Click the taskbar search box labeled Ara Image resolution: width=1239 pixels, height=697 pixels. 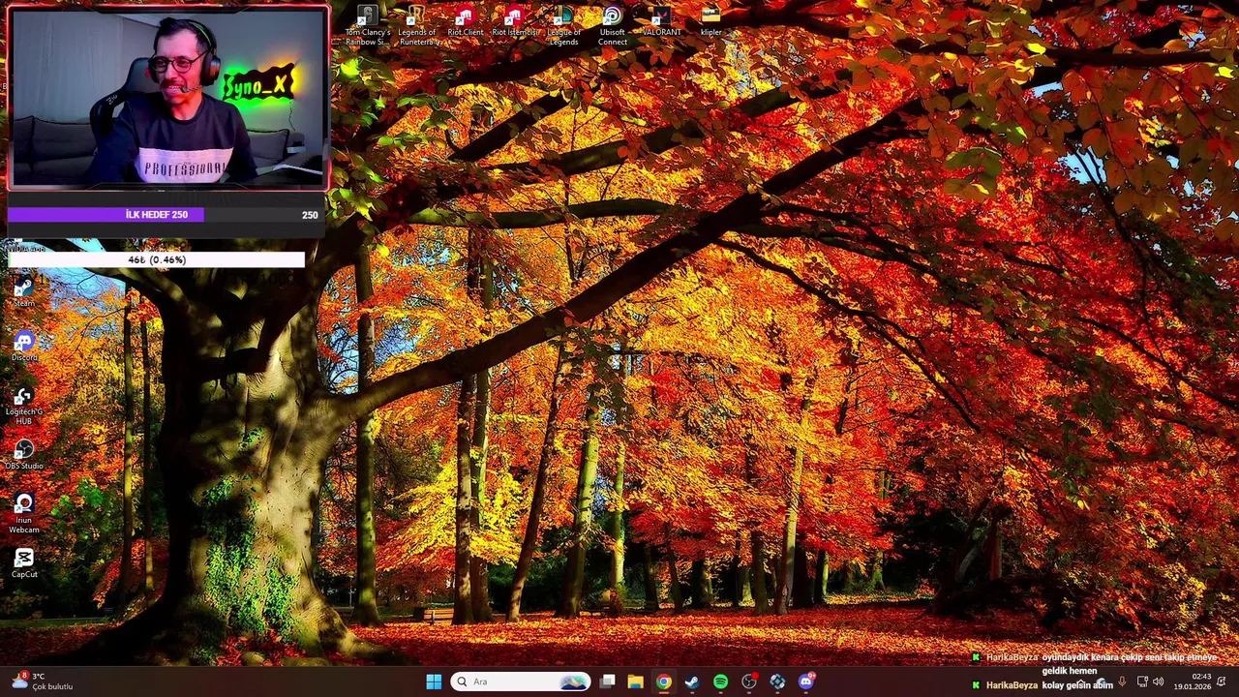[521, 682]
